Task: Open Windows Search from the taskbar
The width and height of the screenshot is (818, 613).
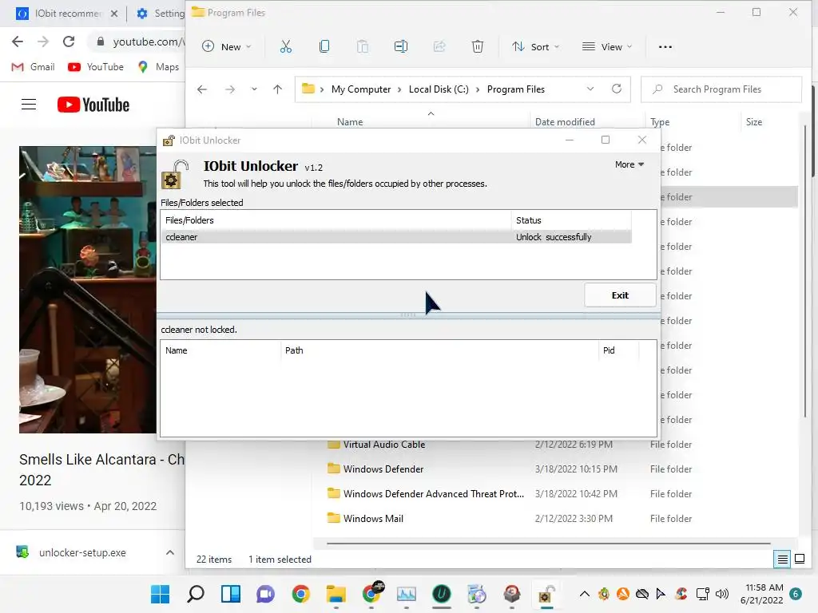Action: click(x=196, y=594)
